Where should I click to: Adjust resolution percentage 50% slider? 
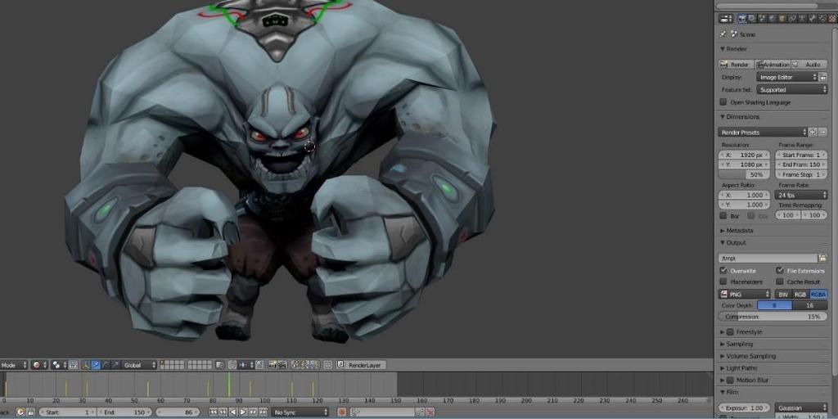click(745, 175)
